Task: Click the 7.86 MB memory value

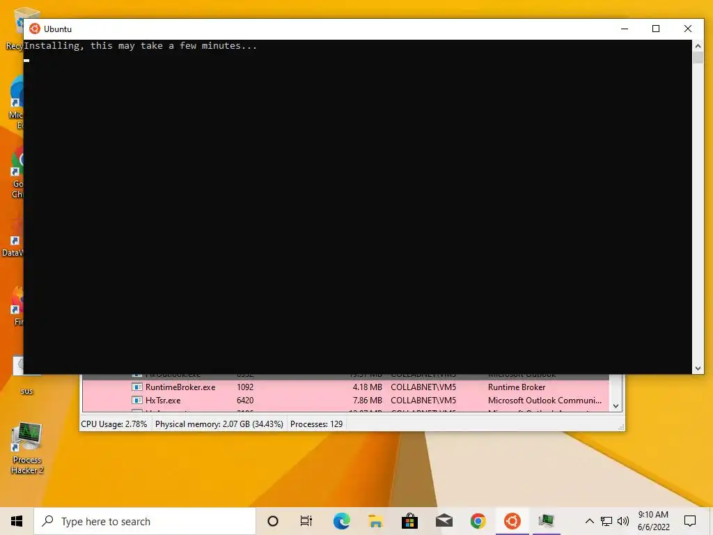Action: (368, 401)
